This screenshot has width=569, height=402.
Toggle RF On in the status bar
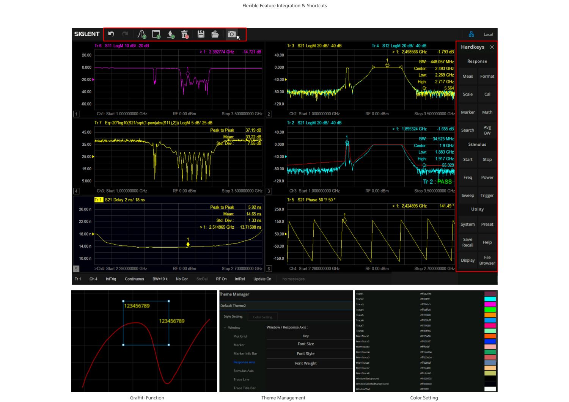[x=221, y=279]
